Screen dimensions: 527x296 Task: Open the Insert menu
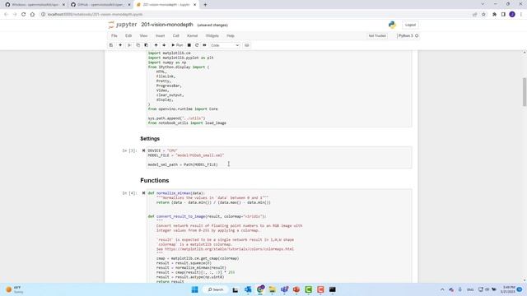(x=160, y=35)
